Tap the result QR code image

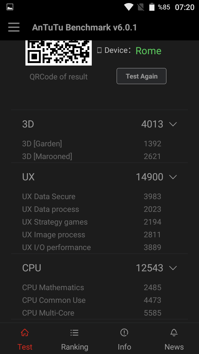pyautogui.click(x=59, y=53)
